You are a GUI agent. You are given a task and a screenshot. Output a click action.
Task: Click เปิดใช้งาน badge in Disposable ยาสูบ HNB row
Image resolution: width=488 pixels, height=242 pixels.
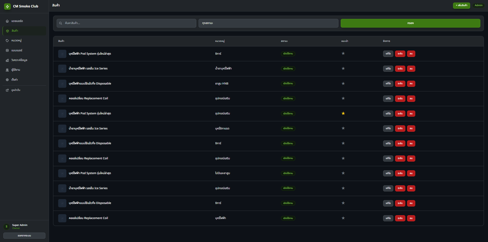pyautogui.click(x=288, y=83)
